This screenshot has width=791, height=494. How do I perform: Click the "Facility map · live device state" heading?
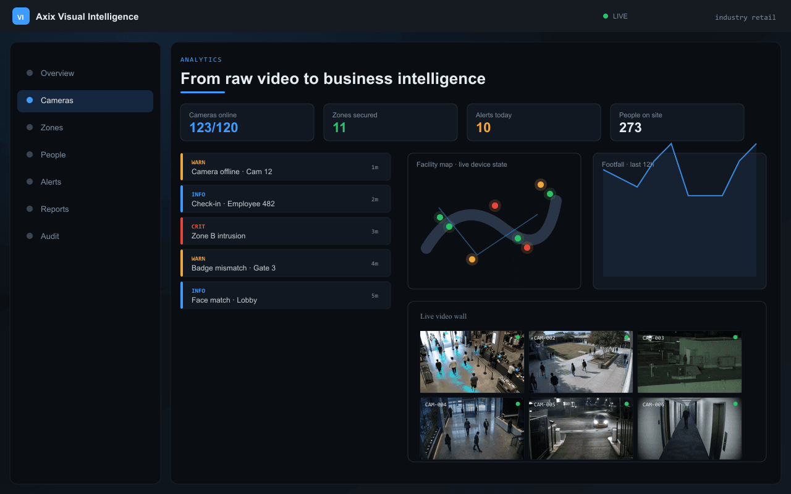pyautogui.click(x=462, y=164)
